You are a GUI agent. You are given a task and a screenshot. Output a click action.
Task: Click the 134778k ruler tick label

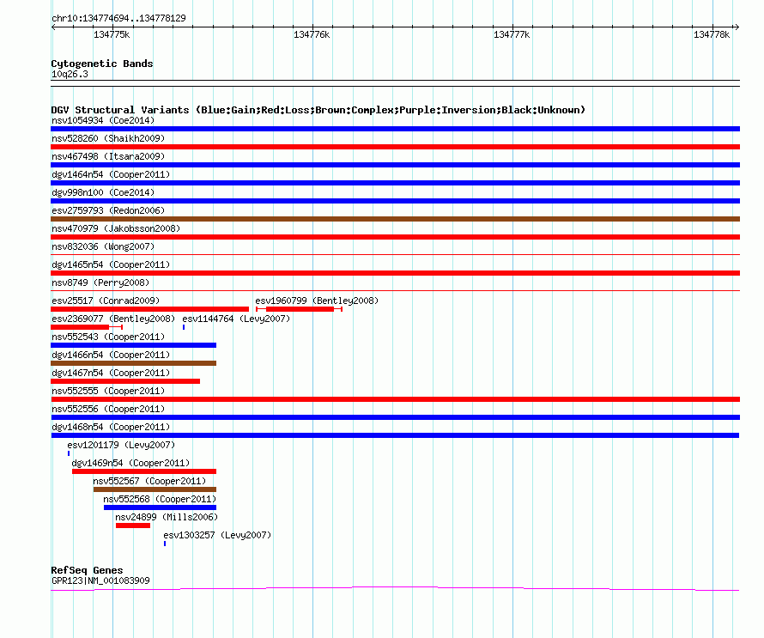click(712, 34)
